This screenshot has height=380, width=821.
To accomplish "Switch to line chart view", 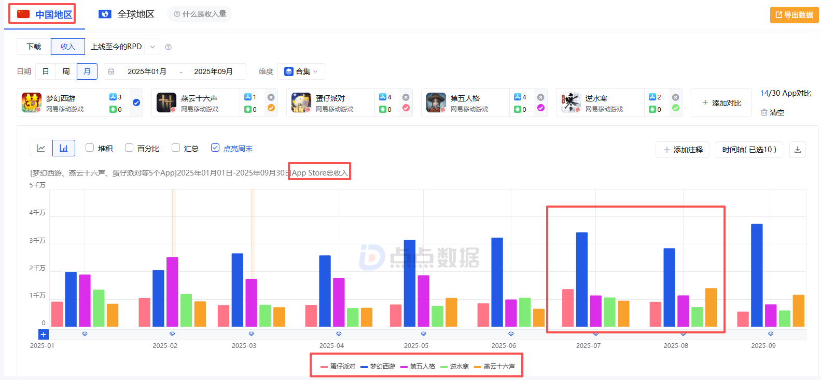I will click(x=41, y=149).
